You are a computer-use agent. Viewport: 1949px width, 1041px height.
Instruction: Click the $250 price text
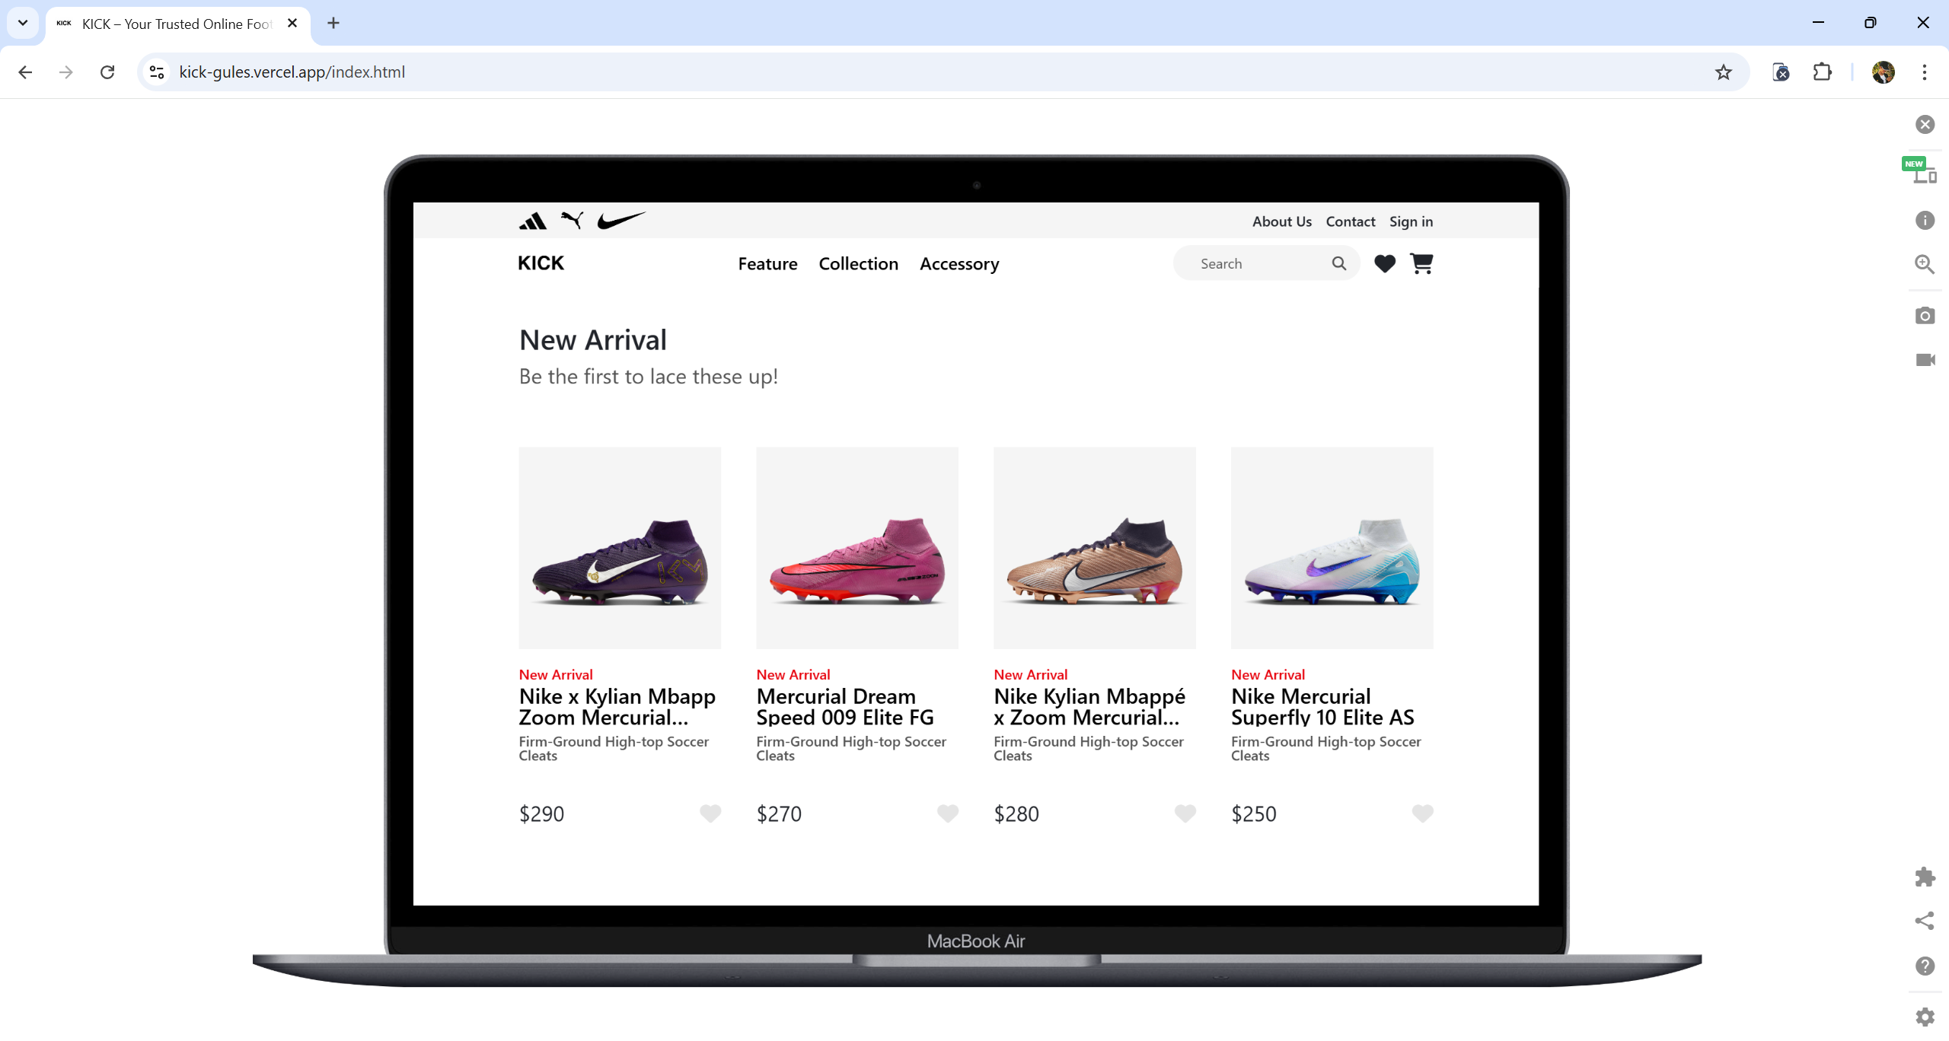1255,814
